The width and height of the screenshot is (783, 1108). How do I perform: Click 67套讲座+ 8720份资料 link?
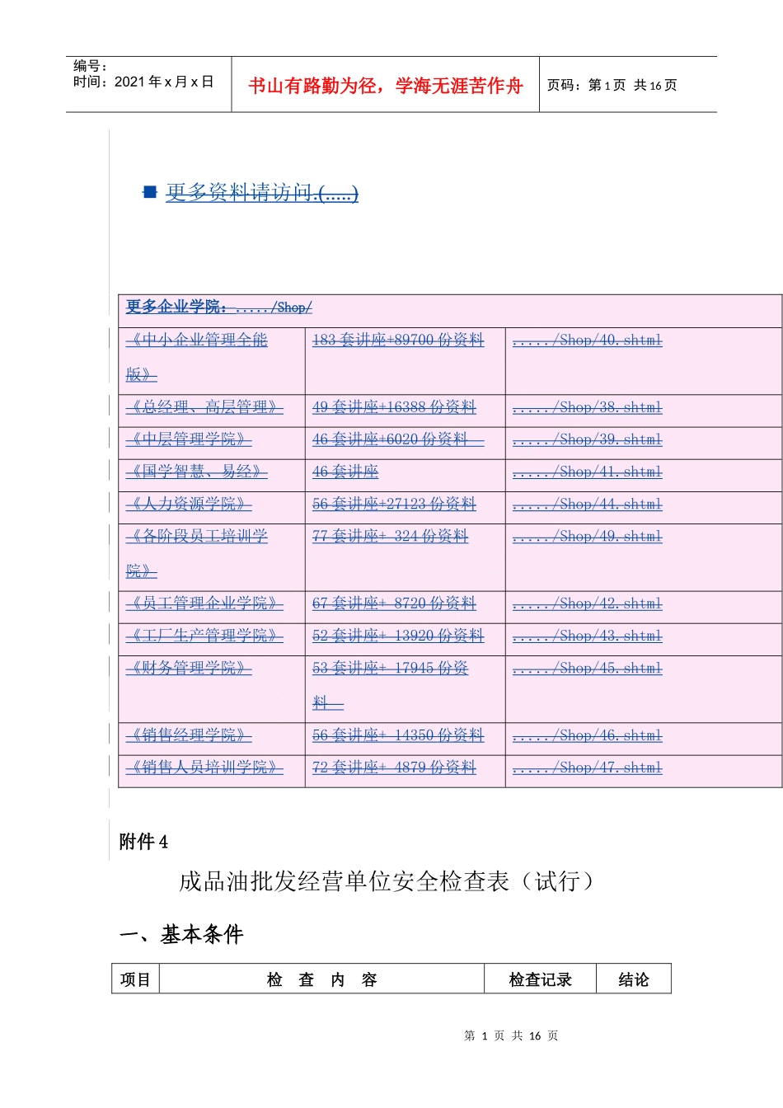tap(394, 603)
